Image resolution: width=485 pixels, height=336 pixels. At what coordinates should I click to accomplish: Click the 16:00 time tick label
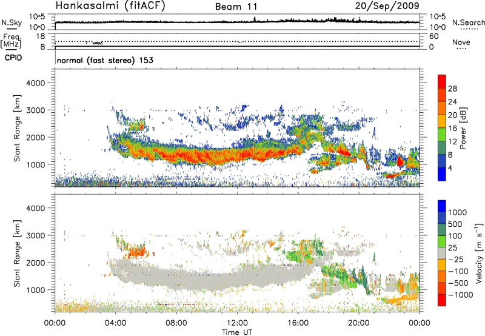[298, 323]
